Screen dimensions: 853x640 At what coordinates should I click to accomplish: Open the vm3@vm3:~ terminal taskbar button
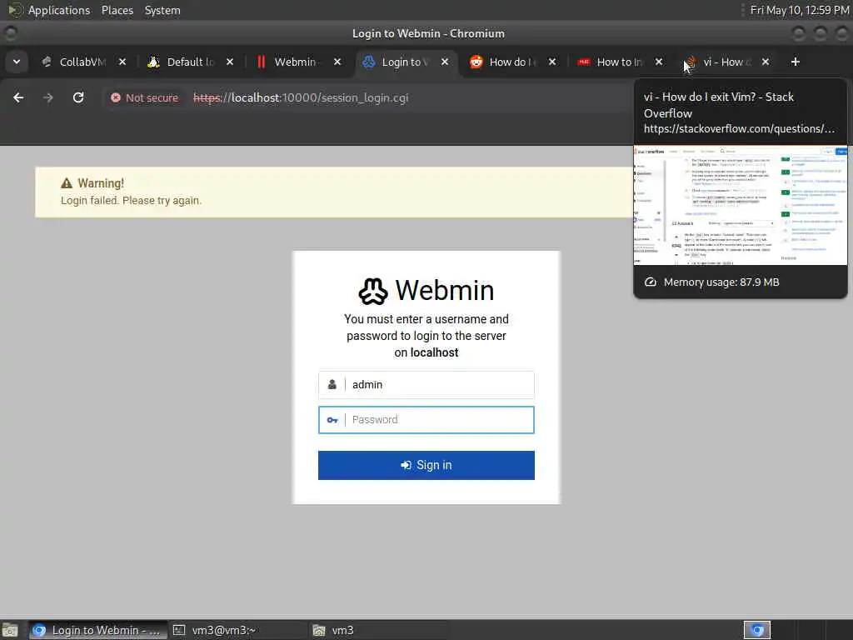click(x=237, y=630)
